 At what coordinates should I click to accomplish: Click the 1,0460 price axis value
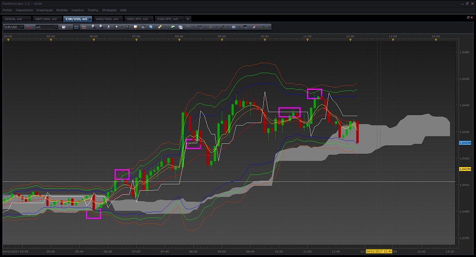[x=465, y=52]
